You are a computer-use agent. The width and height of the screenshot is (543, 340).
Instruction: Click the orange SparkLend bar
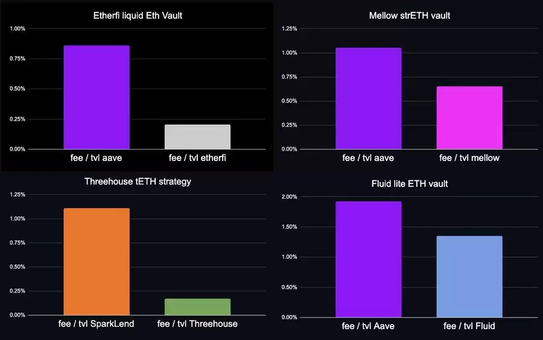point(97,262)
